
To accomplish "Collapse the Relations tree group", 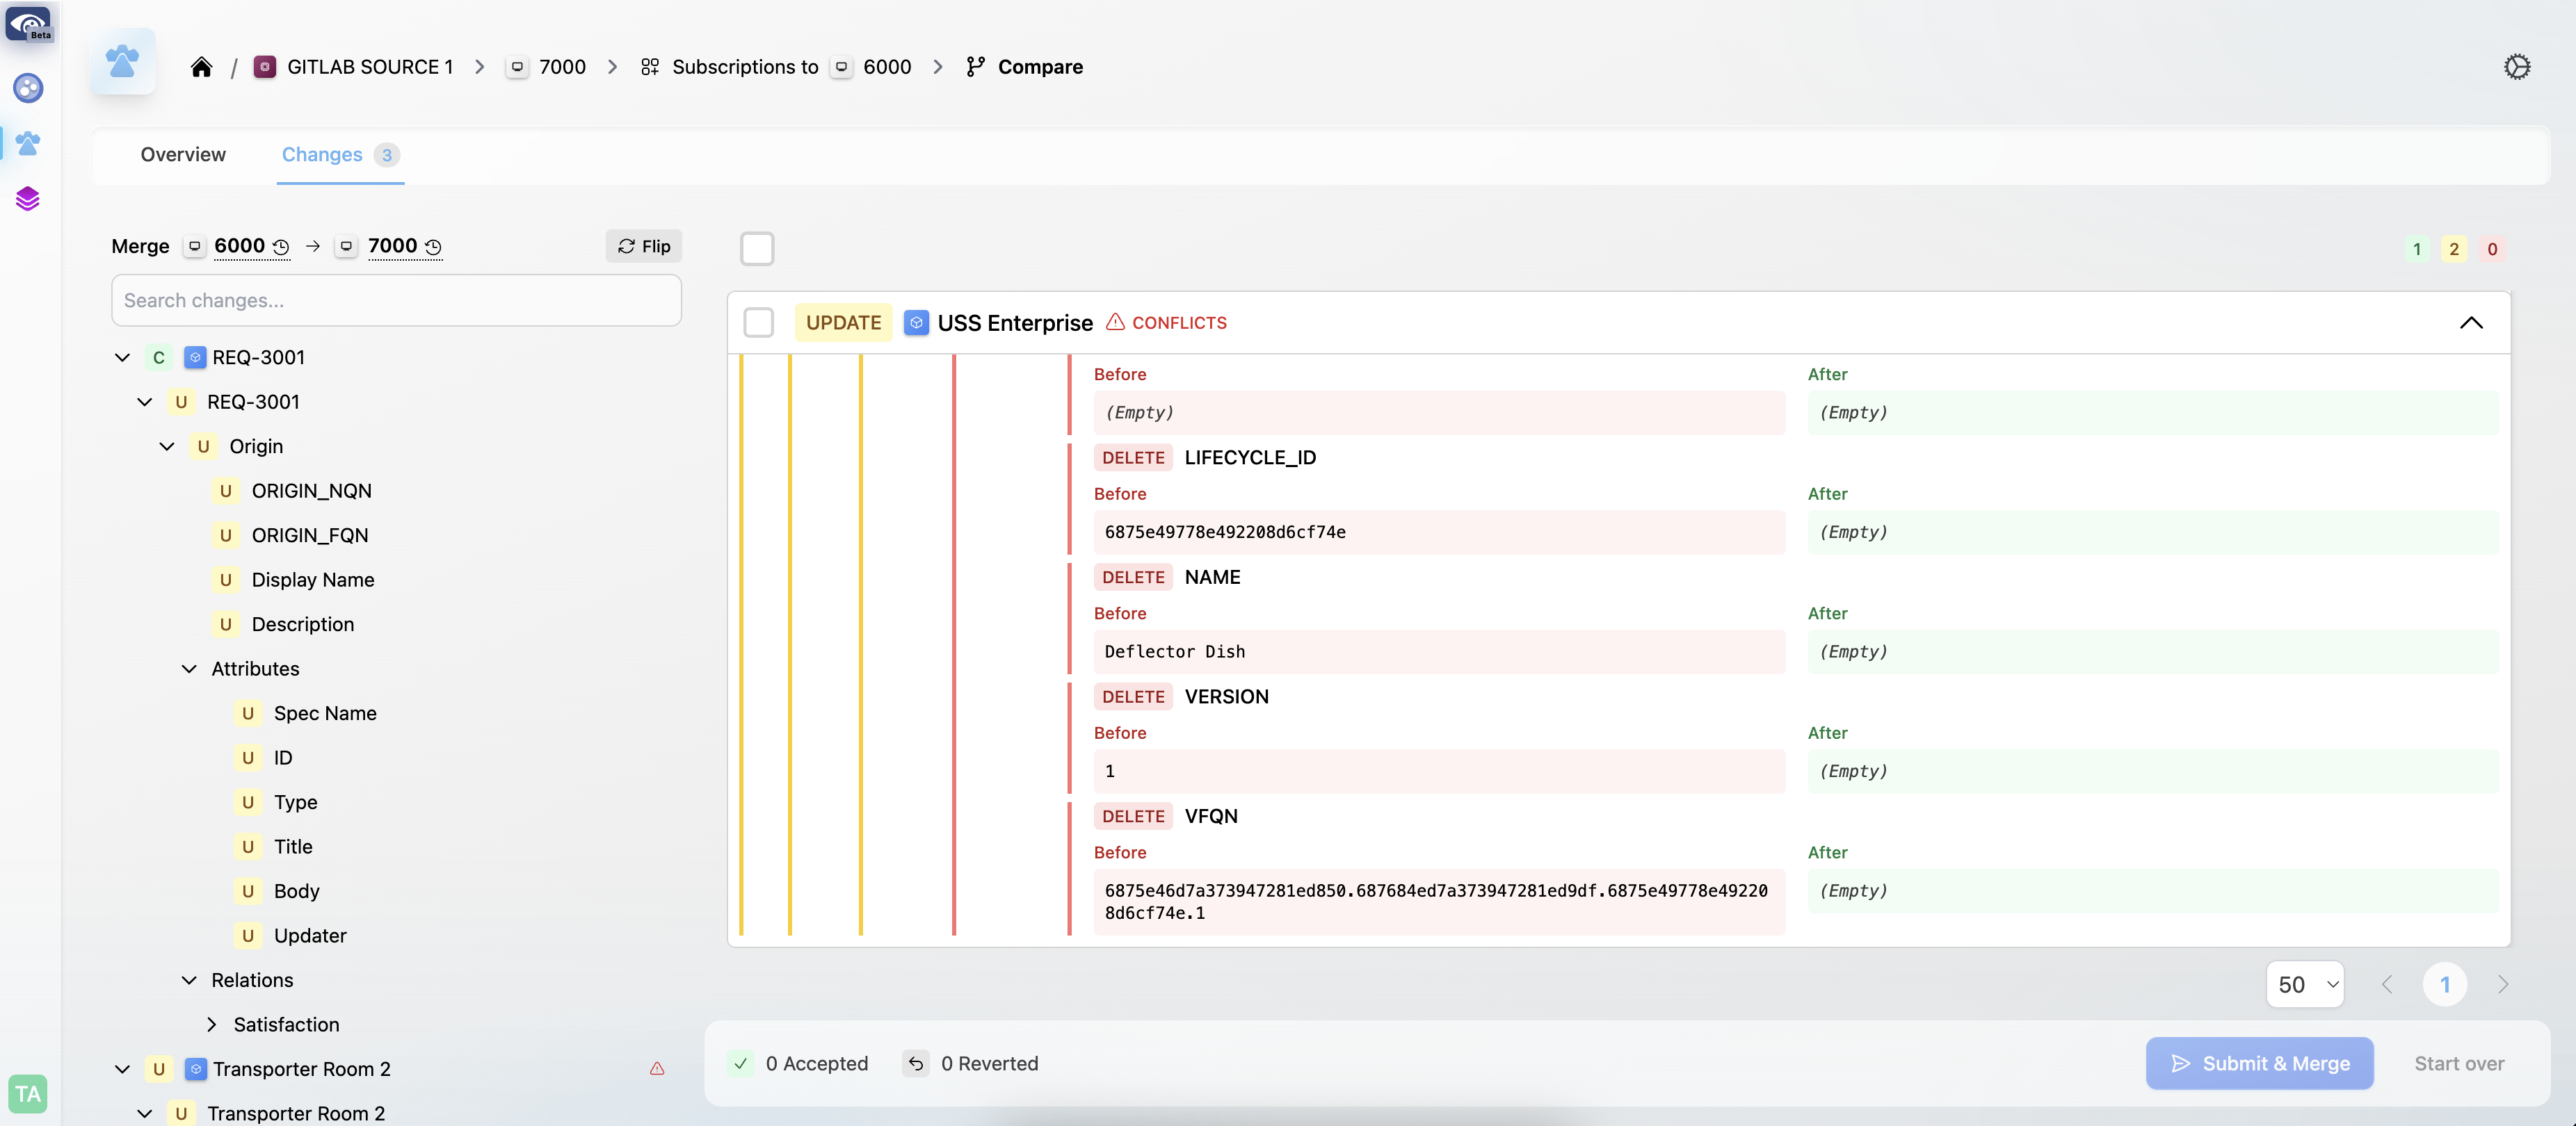I will pyautogui.click(x=189, y=981).
